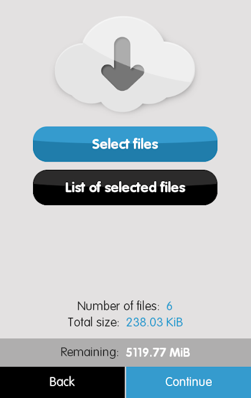Viewport: 251px width, 398px height.
Task: Open the Select files chooser
Action: pyautogui.click(x=125, y=144)
